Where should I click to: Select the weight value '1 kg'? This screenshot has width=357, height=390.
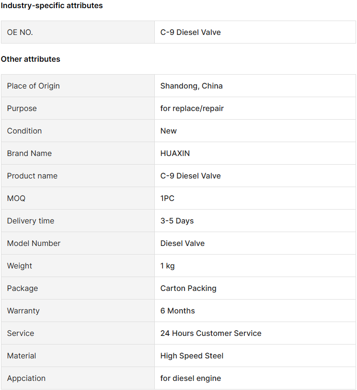[x=167, y=266]
